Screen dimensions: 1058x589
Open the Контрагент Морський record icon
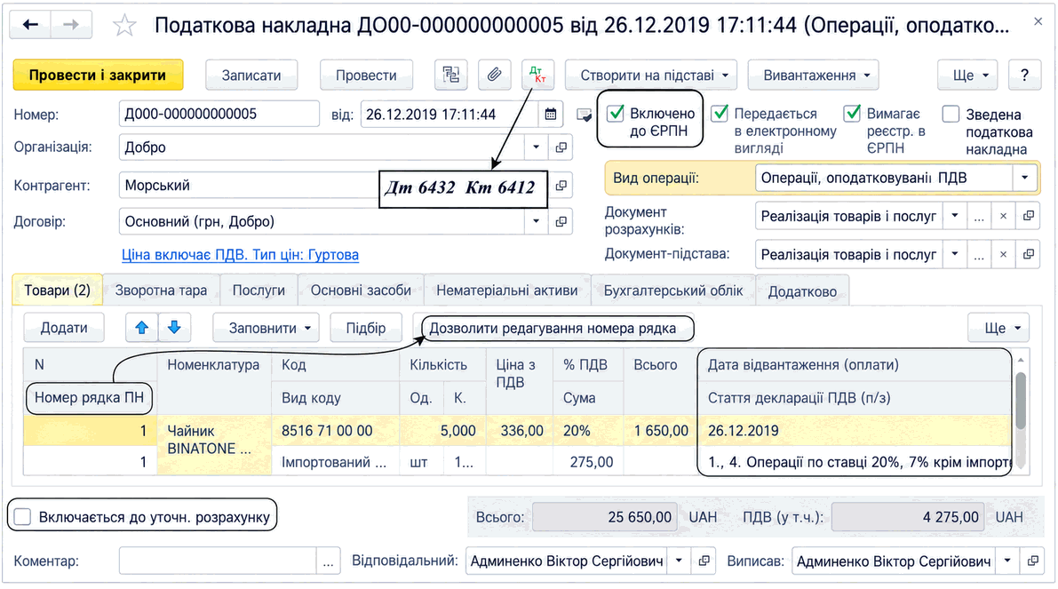tap(561, 186)
